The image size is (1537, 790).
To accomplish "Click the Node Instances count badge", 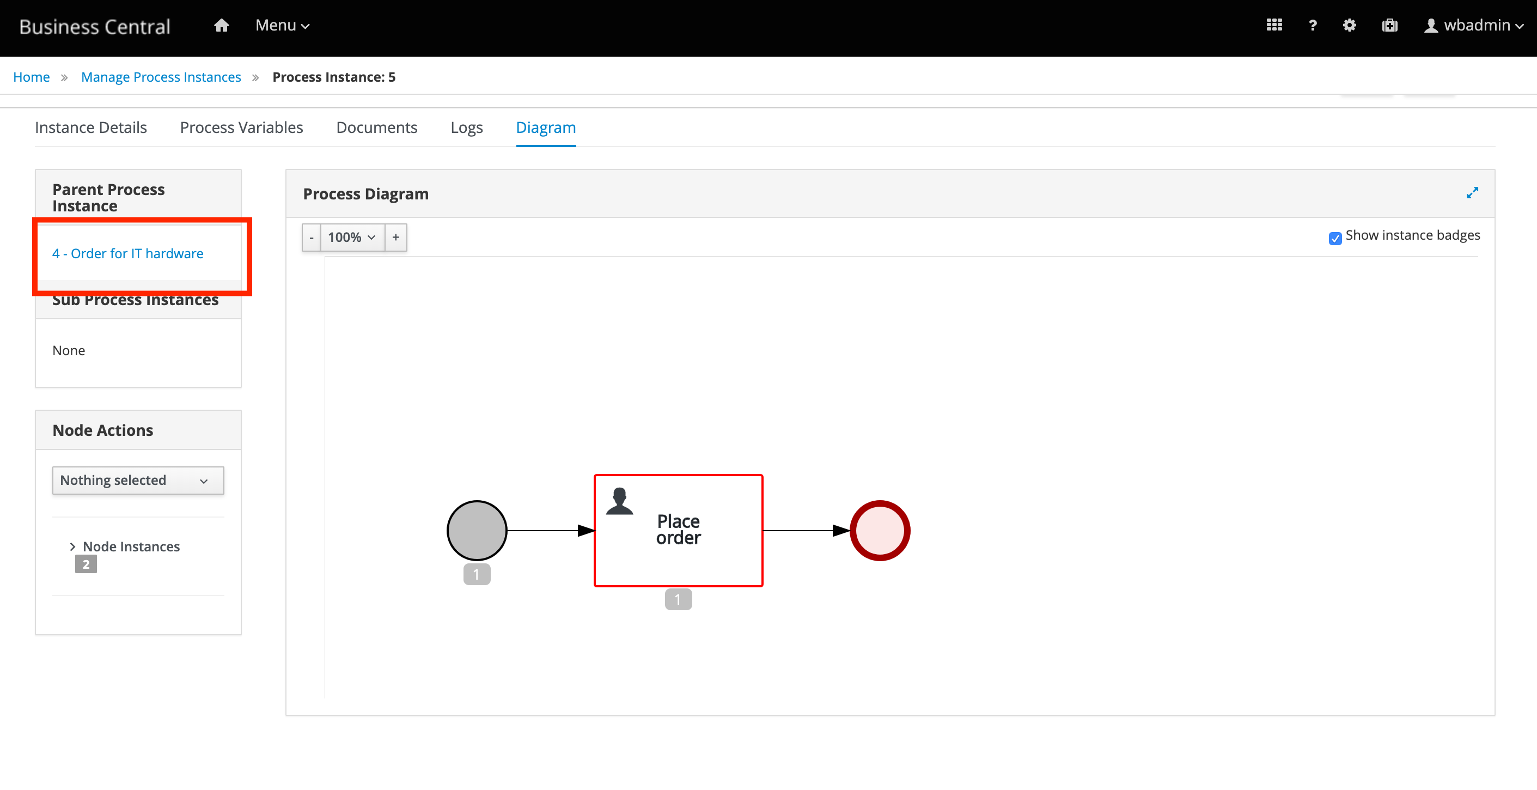I will pyautogui.click(x=86, y=564).
